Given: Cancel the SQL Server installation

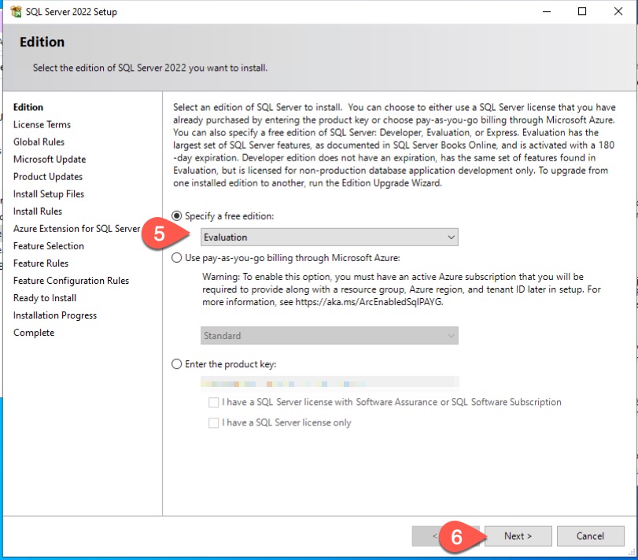Looking at the screenshot, I should coord(590,536).
